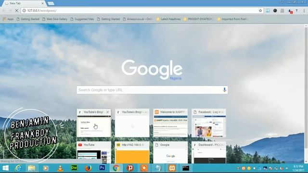The image size is (308, 173).
Task: Bookmark this page with the star icon
Action: (260, 11)
